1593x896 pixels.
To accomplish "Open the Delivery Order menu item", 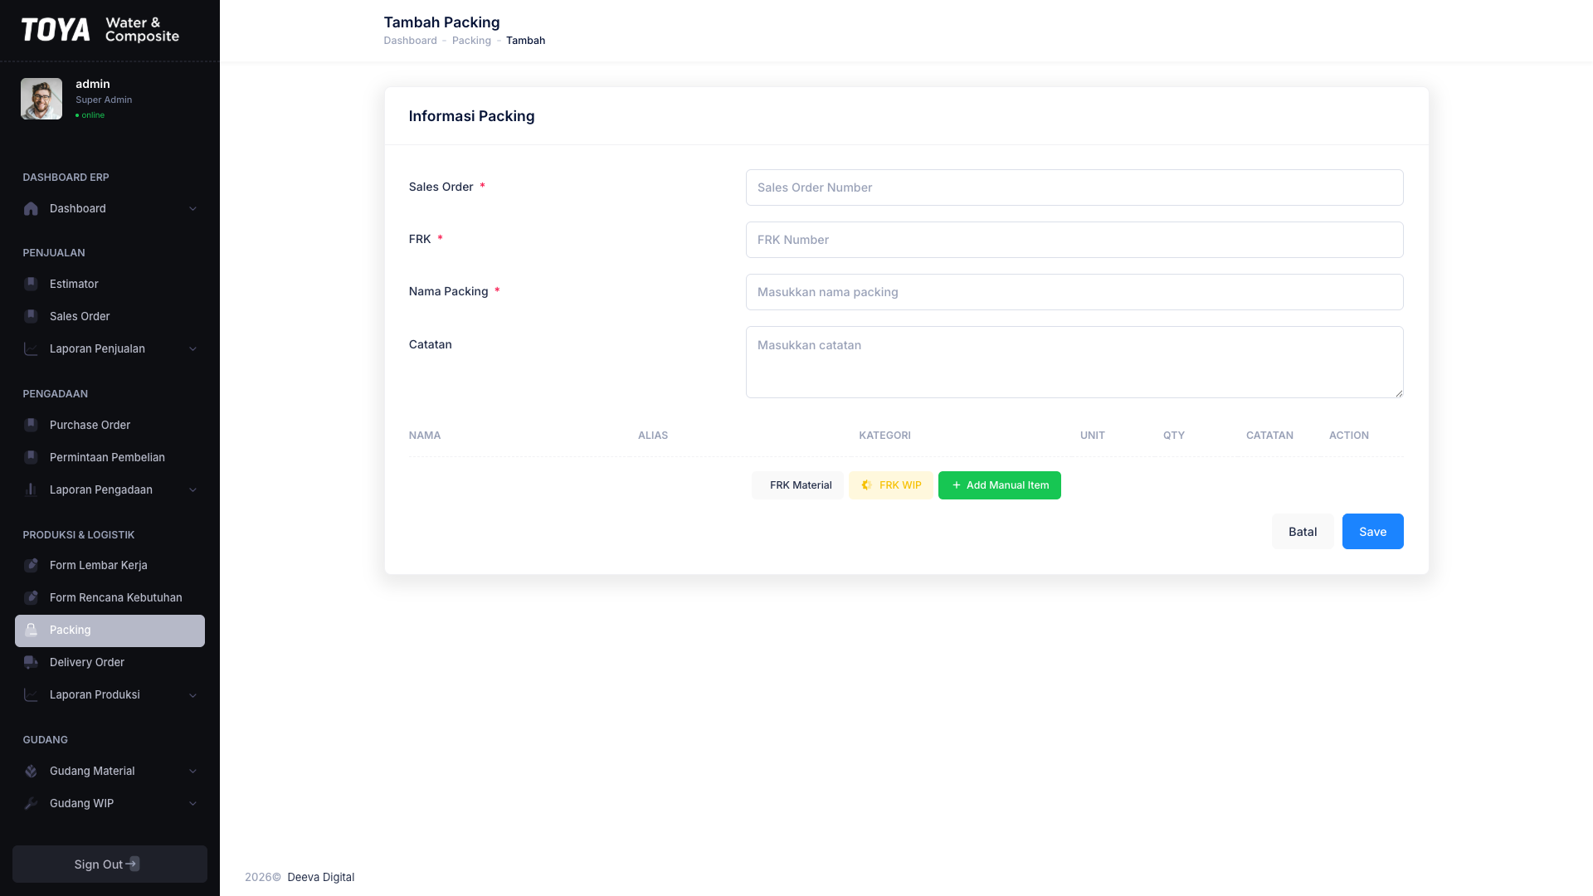I will [110, 663].
